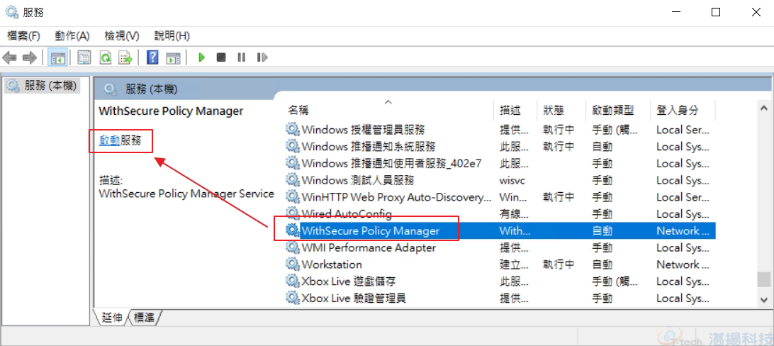
Task: Click the Stop Service square icon
Action: click(221, 57)
